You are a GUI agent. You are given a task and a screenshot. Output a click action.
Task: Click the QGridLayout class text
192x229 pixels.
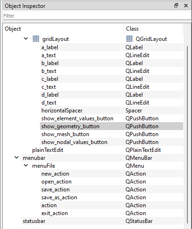click(151, 39)
